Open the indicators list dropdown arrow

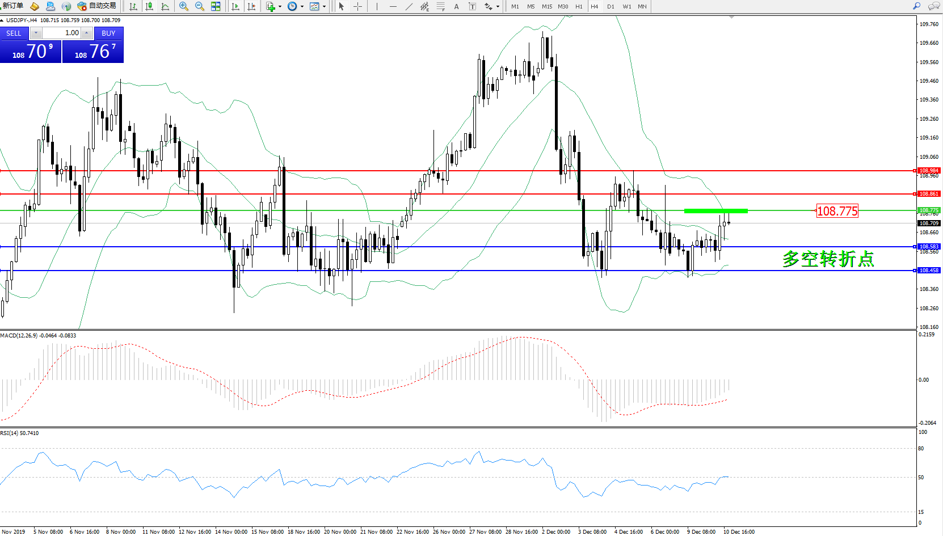pos(280,7)
